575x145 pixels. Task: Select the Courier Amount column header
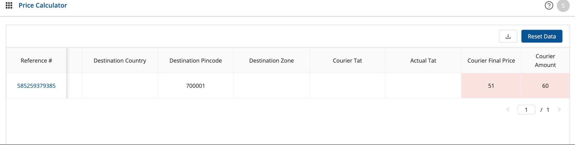(x=545, y=61)
